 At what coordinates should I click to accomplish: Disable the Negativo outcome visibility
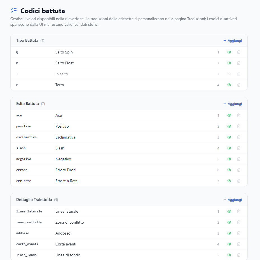(x=229, y=159)
